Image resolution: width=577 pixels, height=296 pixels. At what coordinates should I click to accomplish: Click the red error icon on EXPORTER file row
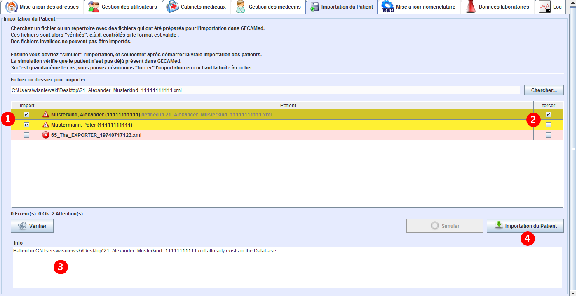tap(46, 135)
